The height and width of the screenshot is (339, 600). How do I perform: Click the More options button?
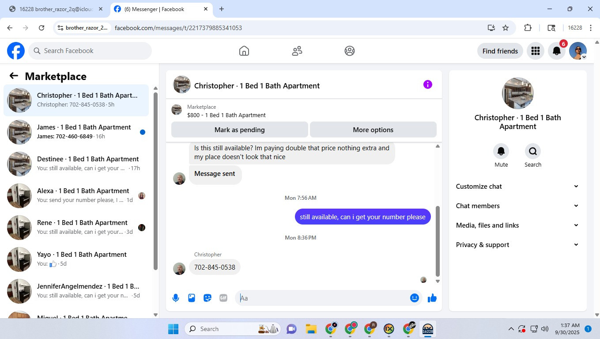pyautogui.click(x=373, y=130)
